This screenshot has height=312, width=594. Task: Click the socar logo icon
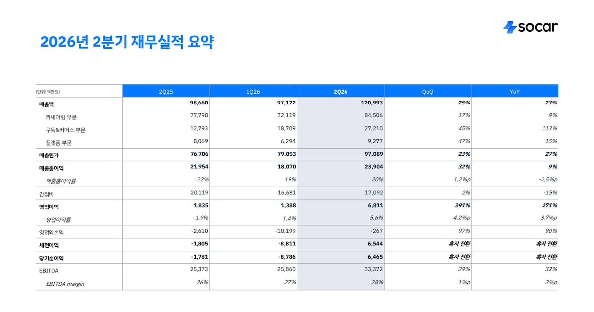click(x=510, y=27)
